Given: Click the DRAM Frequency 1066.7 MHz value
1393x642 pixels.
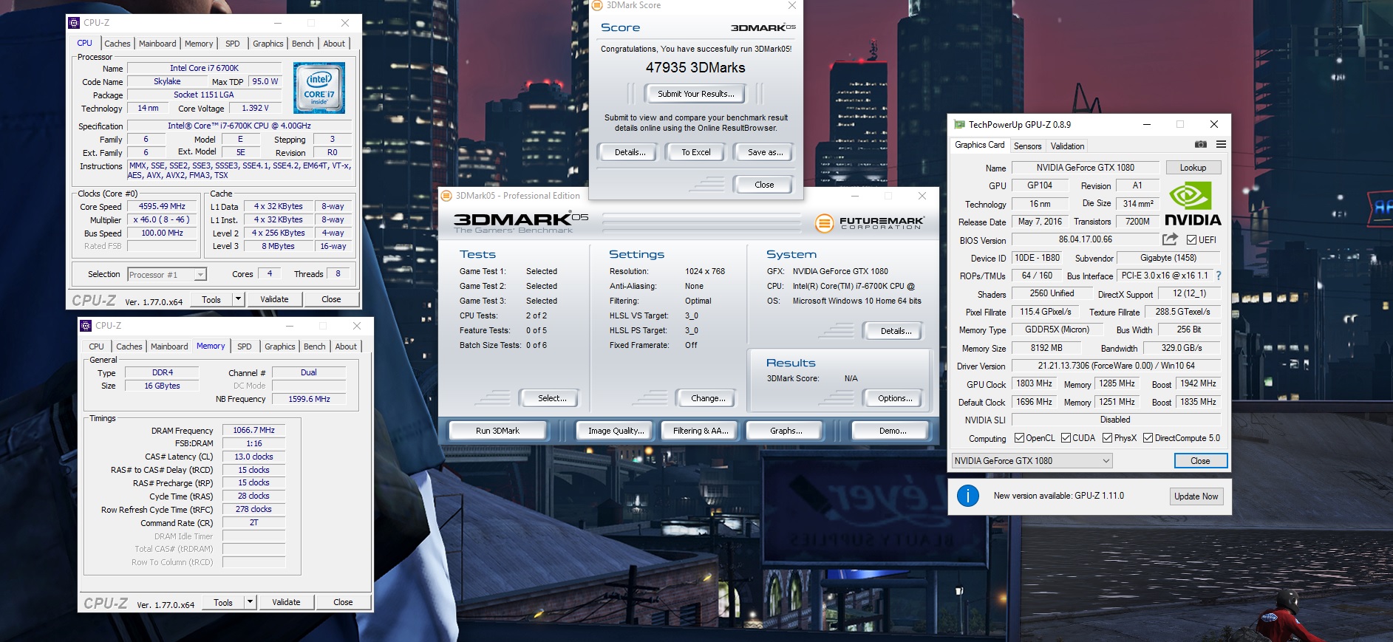Looking at the screenshot, I should coord(253,430).
